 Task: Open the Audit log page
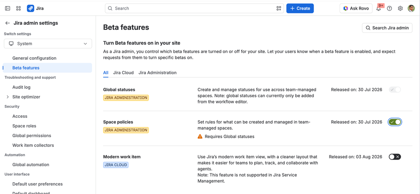tap(21, 87)
